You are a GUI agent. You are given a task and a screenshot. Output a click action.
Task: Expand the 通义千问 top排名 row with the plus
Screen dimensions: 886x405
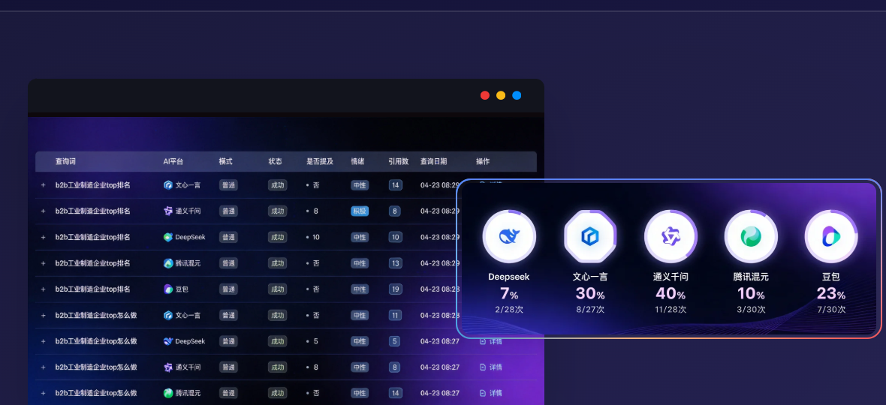coord(43,211)
